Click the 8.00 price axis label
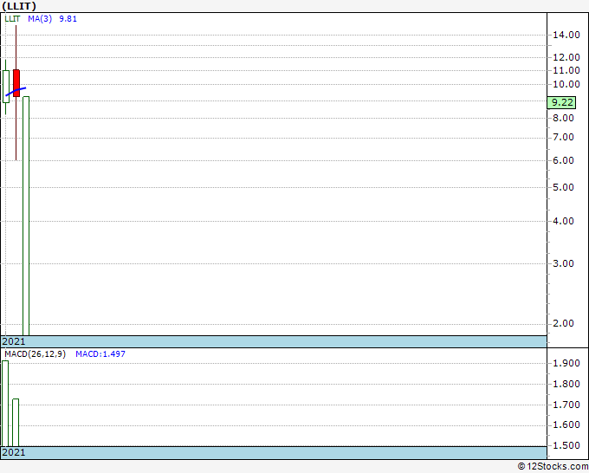 (563, 118)
